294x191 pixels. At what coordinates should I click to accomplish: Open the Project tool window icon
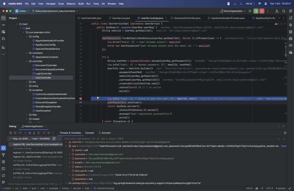tap(3, 18)
